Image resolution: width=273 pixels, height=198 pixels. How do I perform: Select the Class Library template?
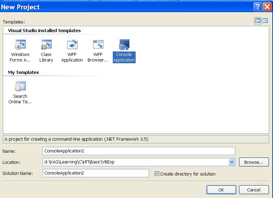tap(46, 51)
